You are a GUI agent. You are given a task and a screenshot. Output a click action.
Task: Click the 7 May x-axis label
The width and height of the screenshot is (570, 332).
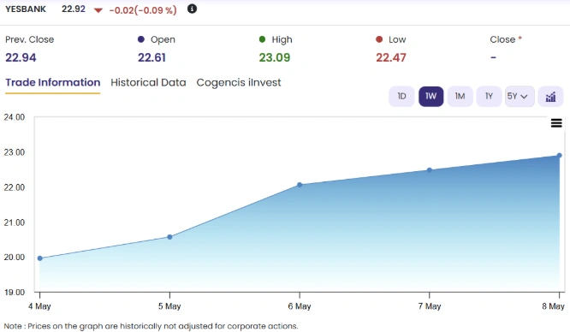430,306
